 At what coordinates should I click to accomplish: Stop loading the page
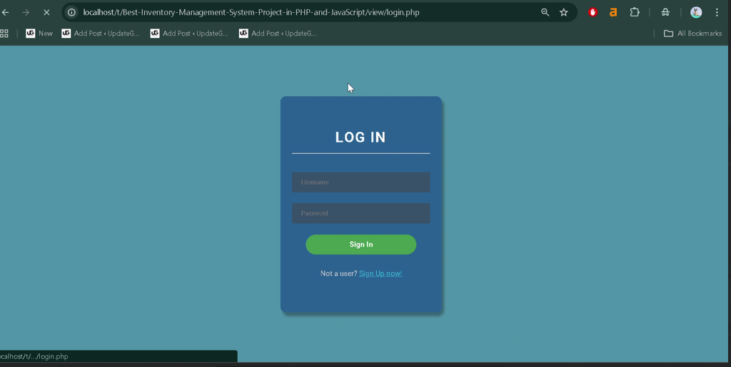(x=46, y=13)
